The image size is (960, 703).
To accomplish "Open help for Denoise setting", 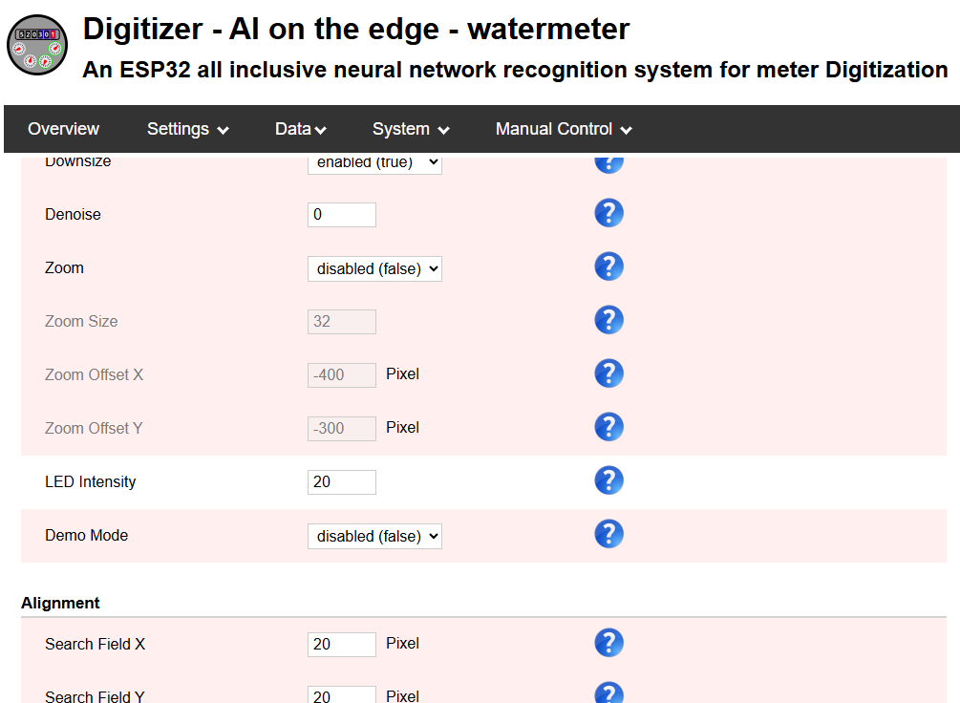I will [608, 213].
